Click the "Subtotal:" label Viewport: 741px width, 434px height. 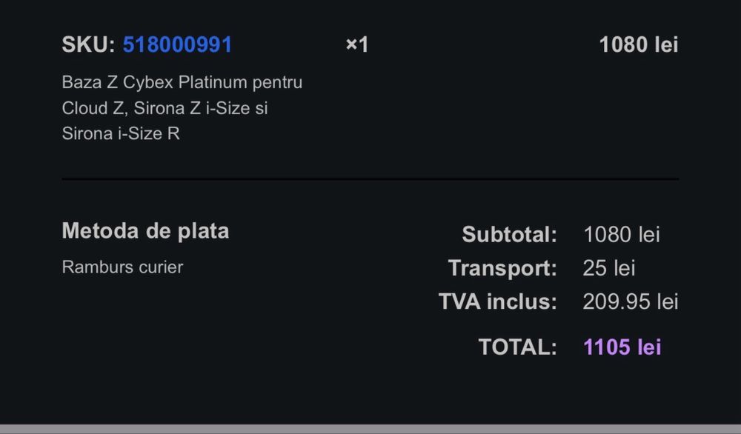pos(509,235)
